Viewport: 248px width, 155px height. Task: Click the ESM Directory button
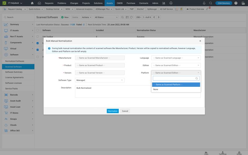click(x=224, y=3)
